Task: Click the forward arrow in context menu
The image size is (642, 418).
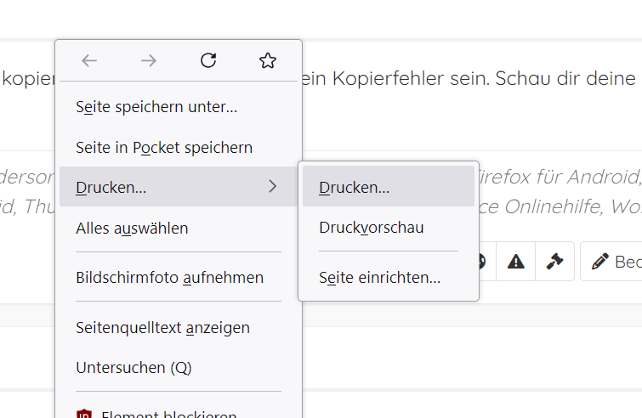Action: click(149, 60)
